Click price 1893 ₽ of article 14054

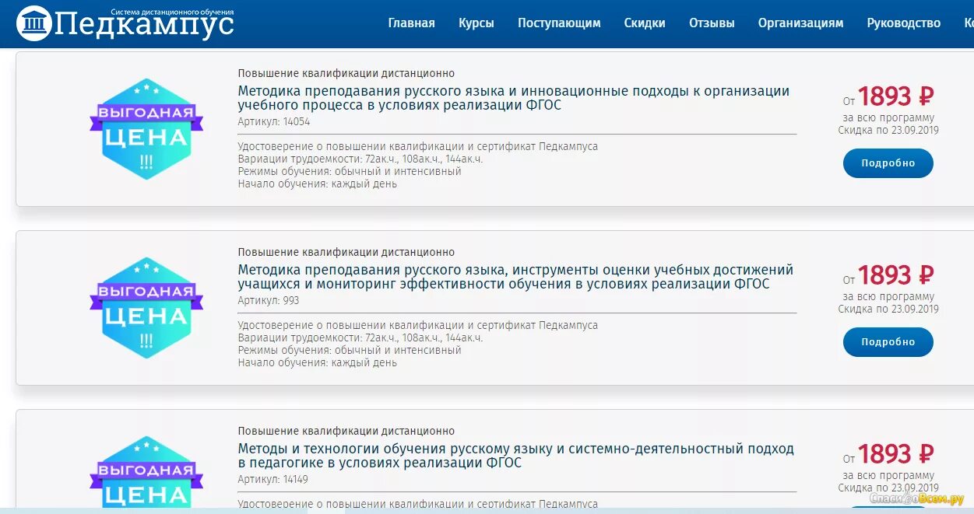(895, 96)
